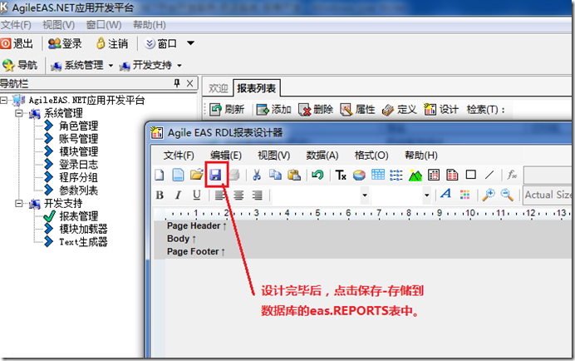575x361 pixels.
Task: Click the second new page document icon
Action: 178,175
